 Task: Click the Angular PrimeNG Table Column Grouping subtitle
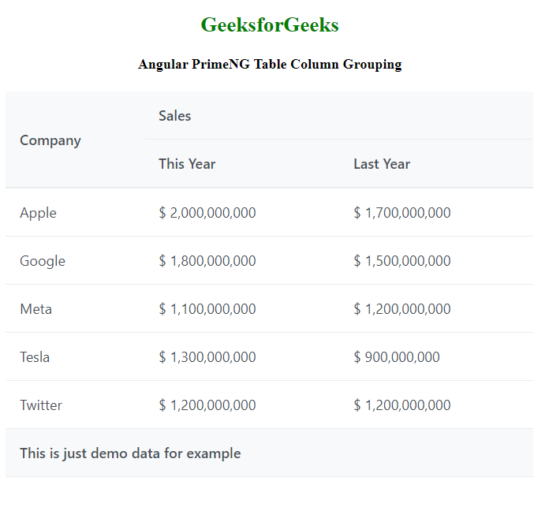click(270, 65)
